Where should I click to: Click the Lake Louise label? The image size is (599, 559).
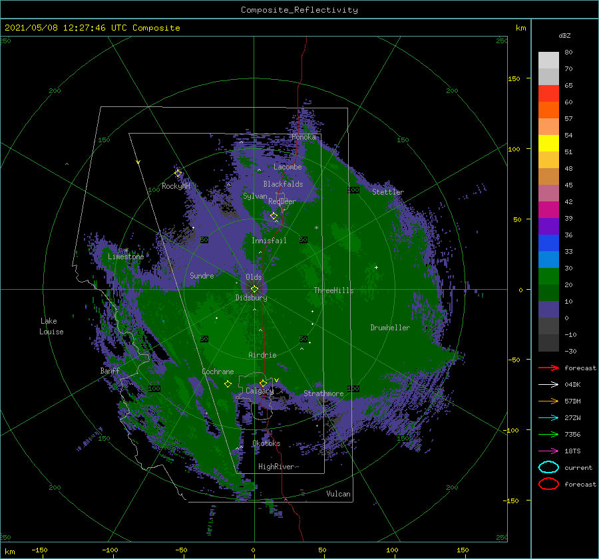pos(51,326)
